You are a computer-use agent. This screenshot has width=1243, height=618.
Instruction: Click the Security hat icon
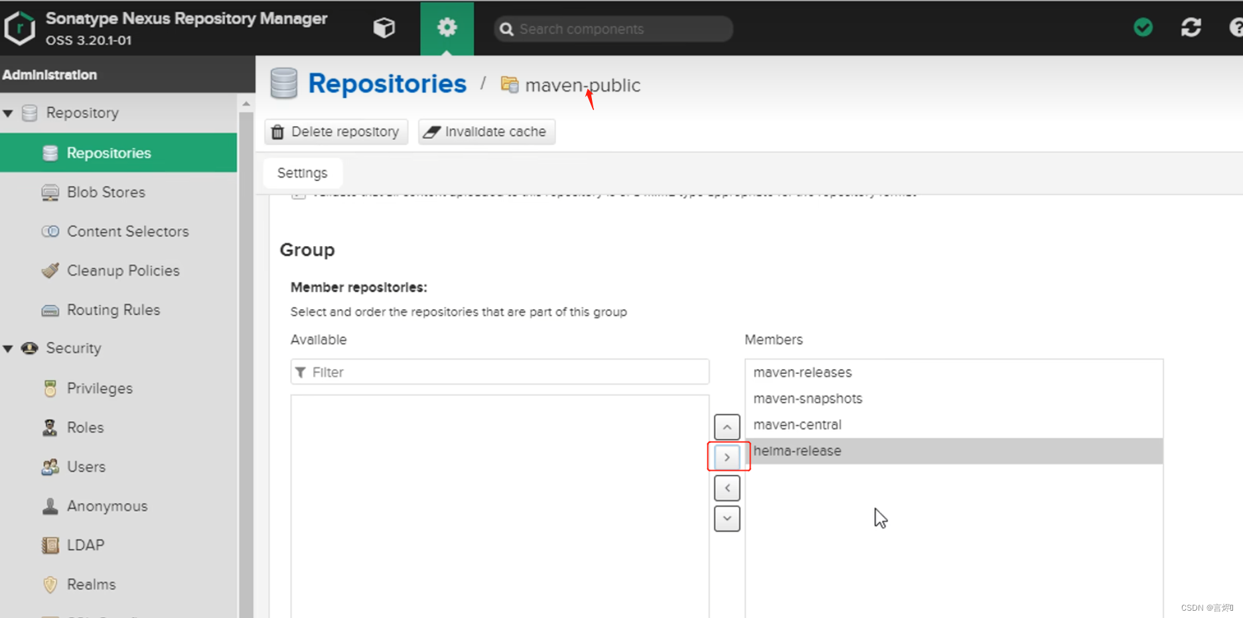coord(29,348)
